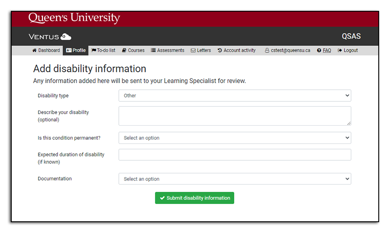Click the Logout arrow icon
This screenshot has width=390, height=233.
[x=339, y=50]
